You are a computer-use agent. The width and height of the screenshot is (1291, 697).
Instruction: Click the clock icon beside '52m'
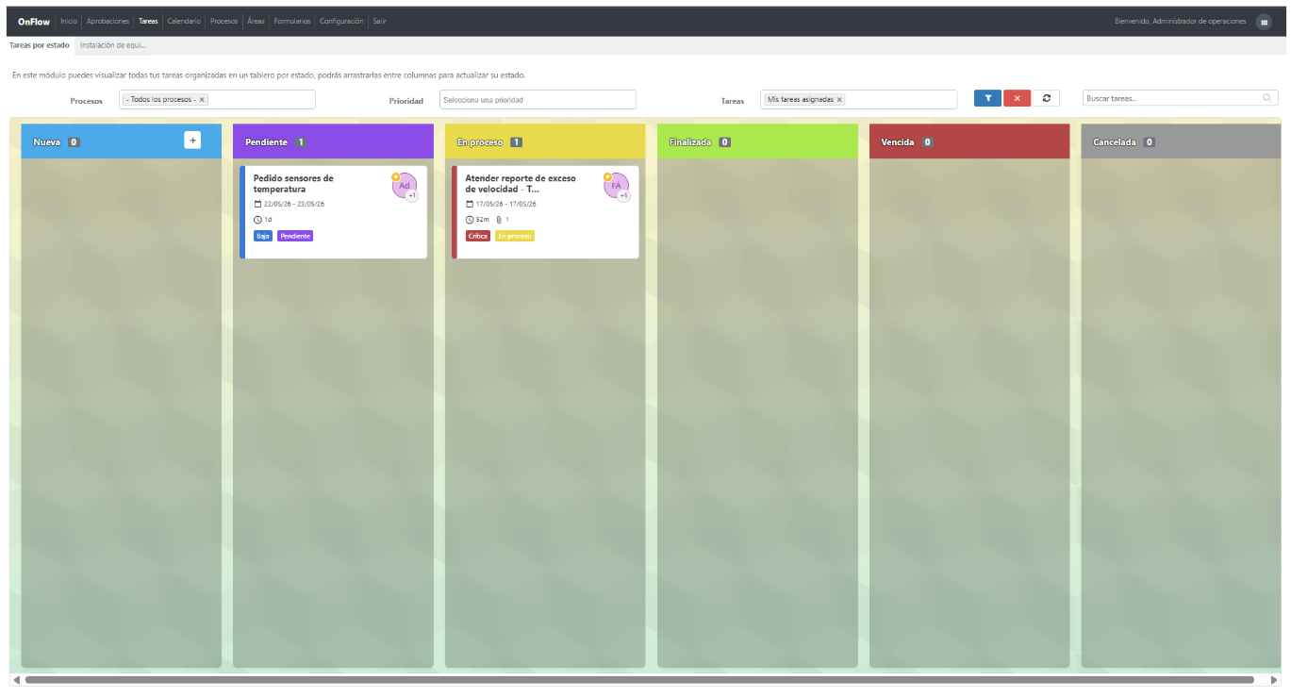pyautogui.click(x=470, y=220)
